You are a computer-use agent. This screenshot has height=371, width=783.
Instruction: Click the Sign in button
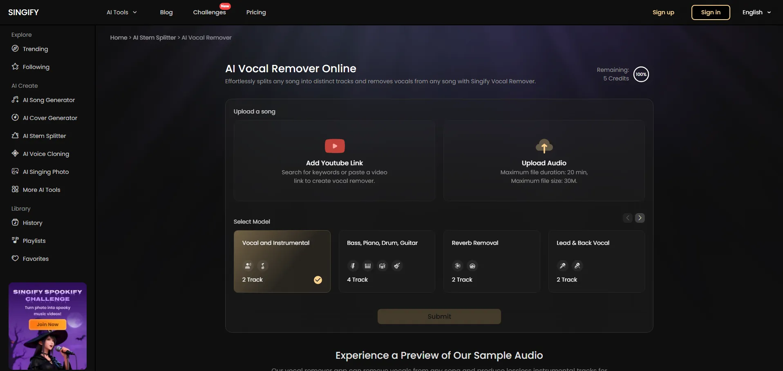click(x=710, y=12)
